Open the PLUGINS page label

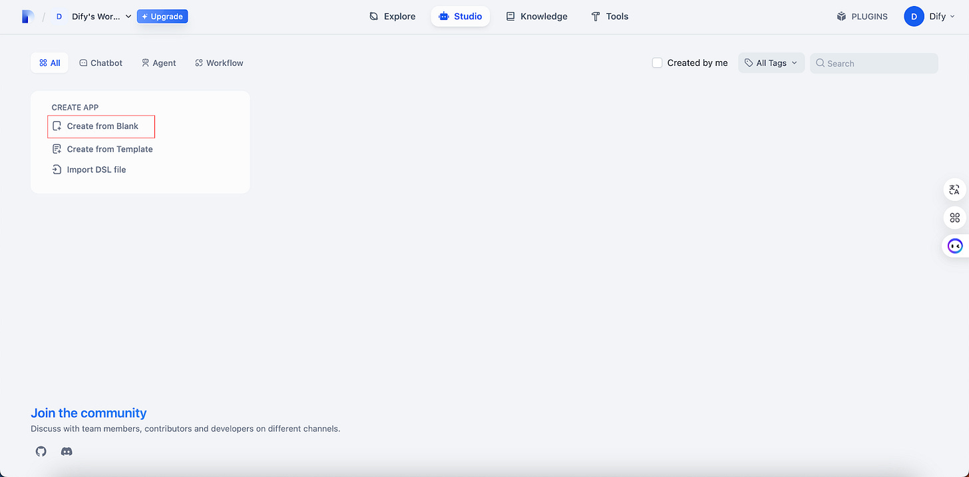click(869, 17)
